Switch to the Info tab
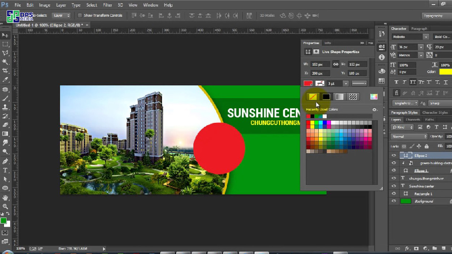 pyautogui.click(x=328, y=43)
